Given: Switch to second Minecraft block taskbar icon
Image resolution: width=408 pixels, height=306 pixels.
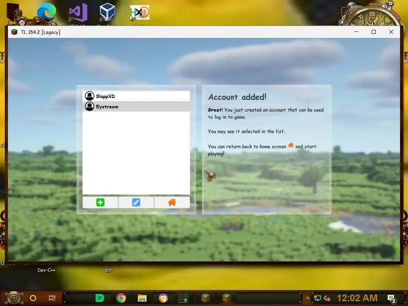Looking at the screenshot, I should [x=226, y=298].
